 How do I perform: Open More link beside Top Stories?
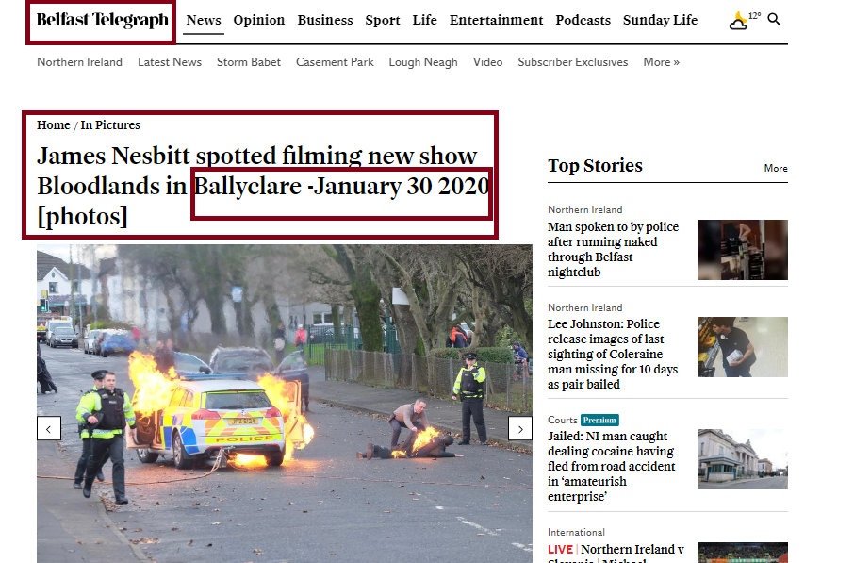(x=776, y=169)
